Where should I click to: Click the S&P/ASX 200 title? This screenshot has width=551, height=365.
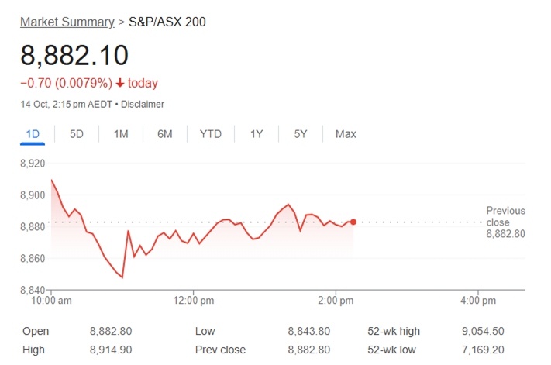(167, 22)
